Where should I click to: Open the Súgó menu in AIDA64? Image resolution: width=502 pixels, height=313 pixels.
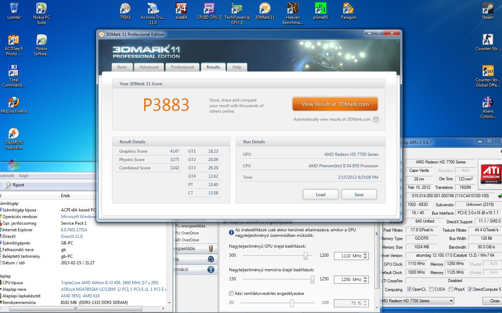[24, 176]
